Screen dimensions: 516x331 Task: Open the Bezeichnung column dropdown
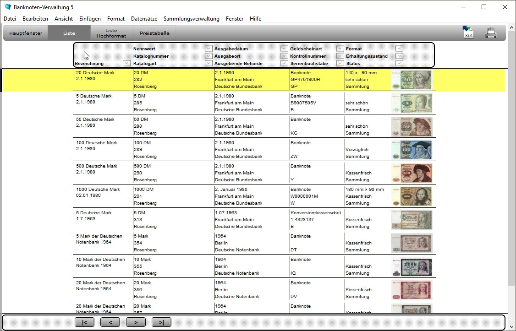pyautogui.click(x=126, y=64)
